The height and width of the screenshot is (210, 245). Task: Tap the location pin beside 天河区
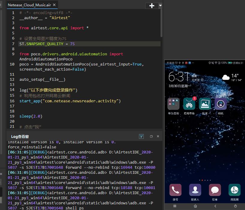pos(202,80)
